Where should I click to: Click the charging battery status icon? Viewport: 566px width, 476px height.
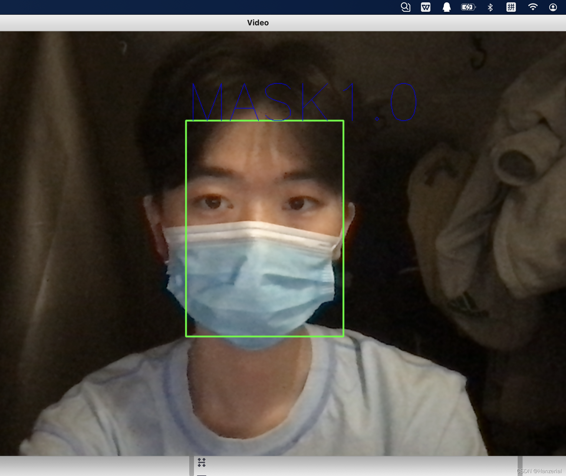tap(468, 7)
